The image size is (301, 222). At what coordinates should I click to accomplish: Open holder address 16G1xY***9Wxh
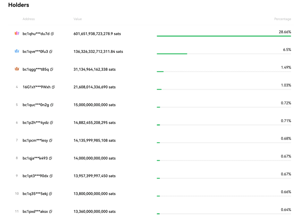click(x=37, y=87)
